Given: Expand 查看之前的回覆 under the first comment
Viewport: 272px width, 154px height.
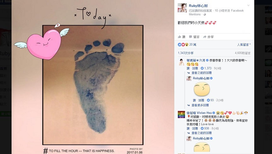Looking at the screenshot, I should pyautogui.click(x=201, y=73).
